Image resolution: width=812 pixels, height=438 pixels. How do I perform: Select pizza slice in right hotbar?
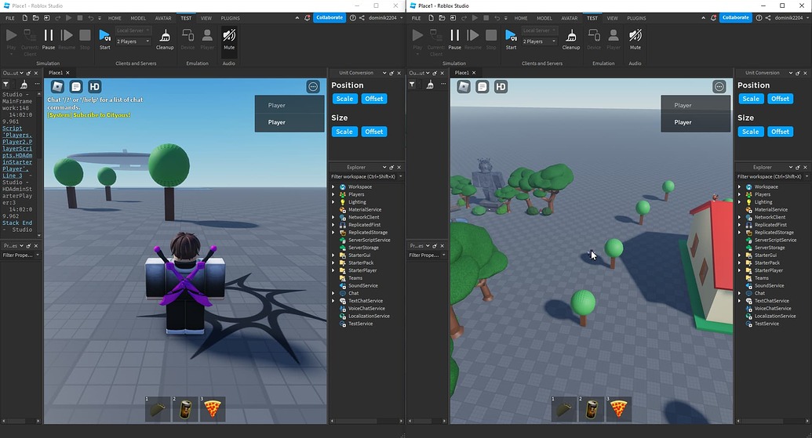coord(618,409)
